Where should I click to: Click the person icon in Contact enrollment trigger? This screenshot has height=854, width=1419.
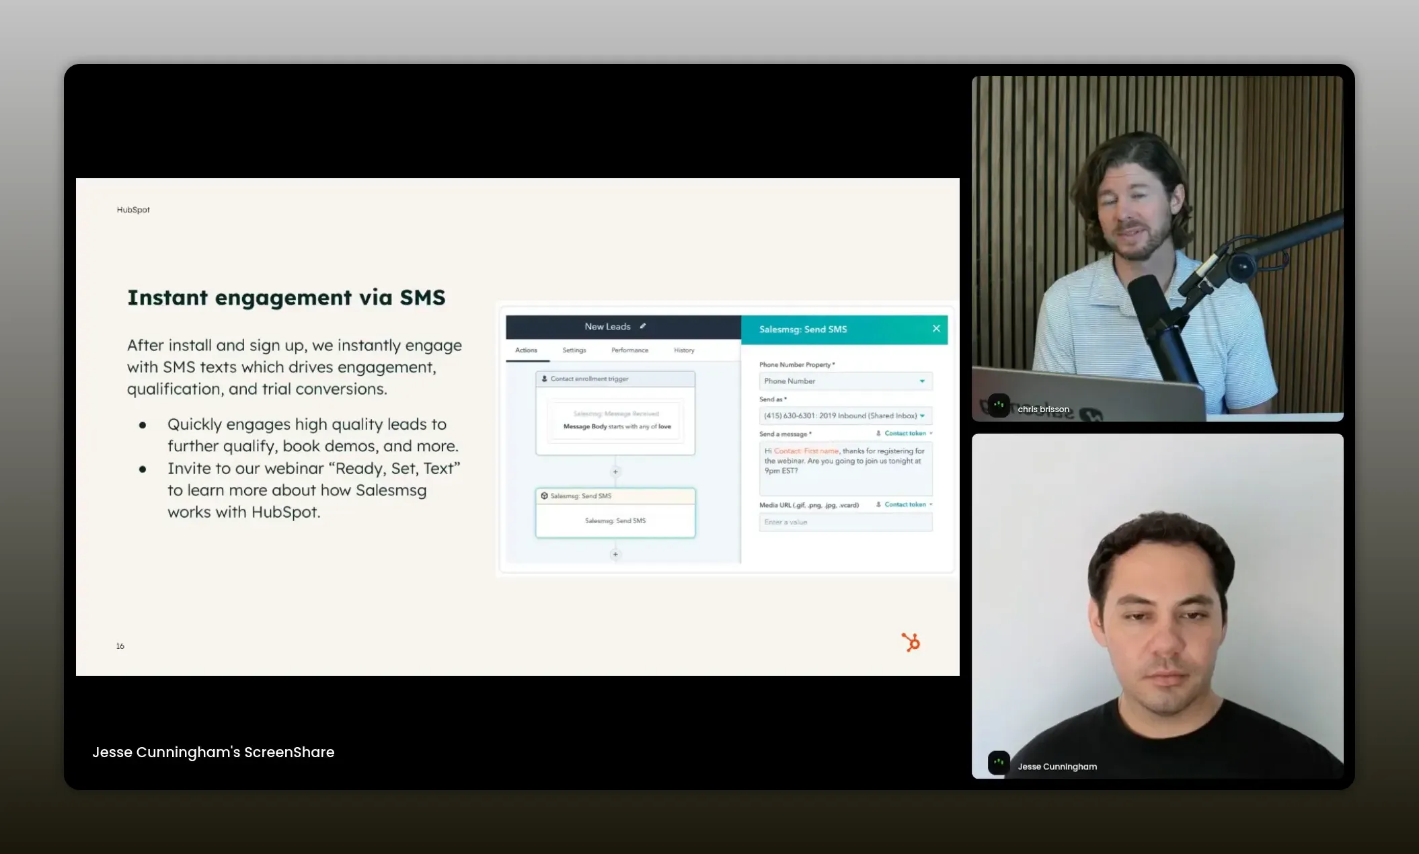pyautogui.click(x=545, y=379)
